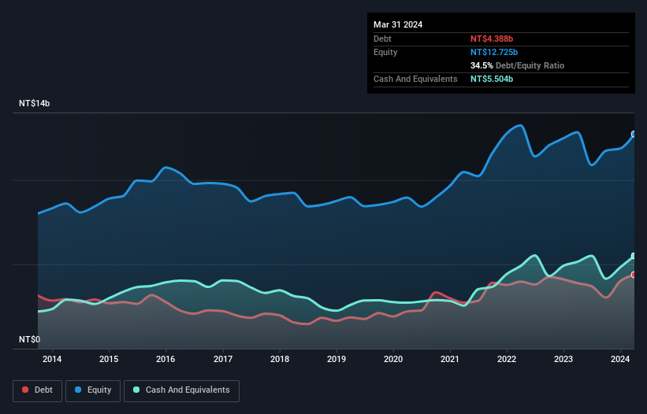The width and height of the screenshot is (647, 414).
Task: Click the Mar 31 2024 tooltip date
Action: pos(398,24)
